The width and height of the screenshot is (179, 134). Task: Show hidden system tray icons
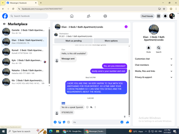click(146, 131)
